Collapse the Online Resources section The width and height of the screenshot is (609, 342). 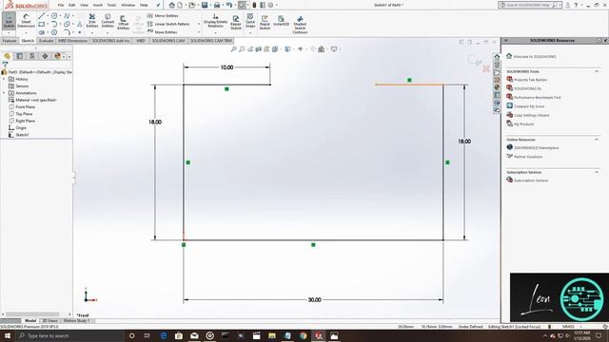pos(597,140)
